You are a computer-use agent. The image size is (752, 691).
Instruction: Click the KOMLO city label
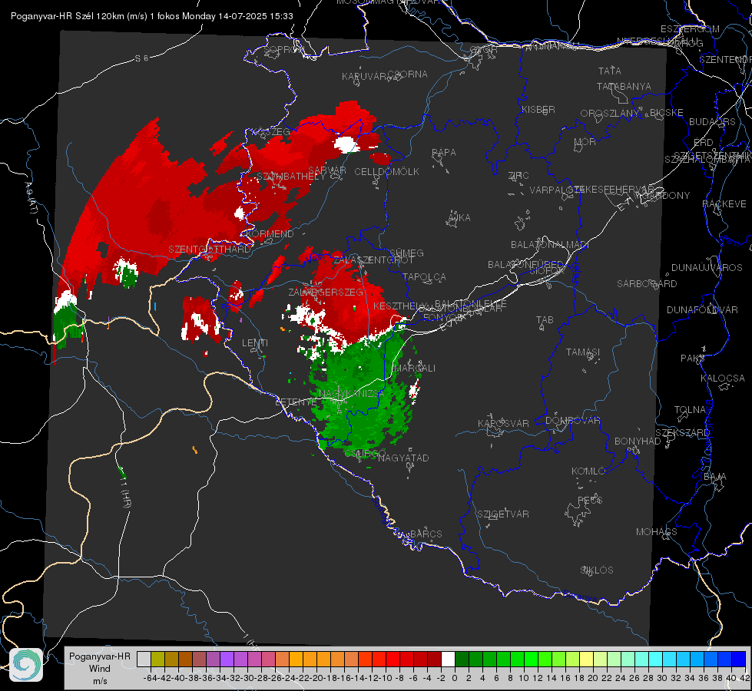click(x=588, y=471)
